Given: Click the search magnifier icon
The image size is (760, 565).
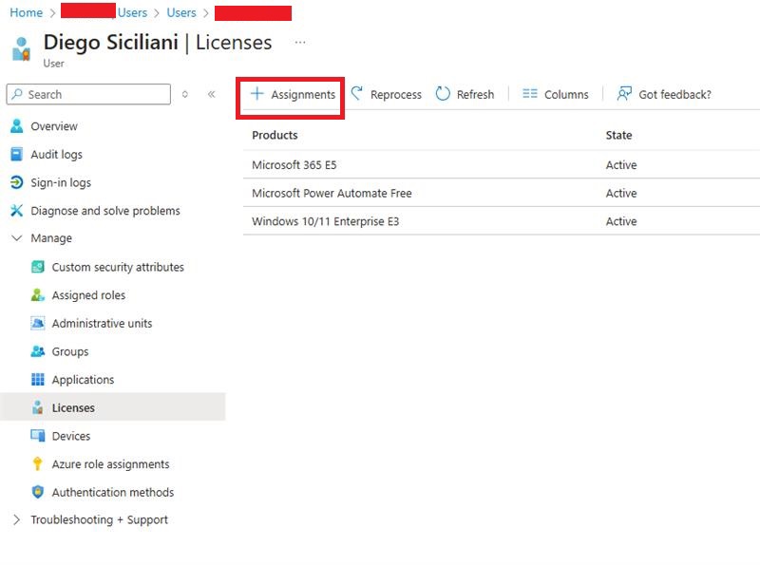Looking at the screenshot, I should tap(17, 93).
